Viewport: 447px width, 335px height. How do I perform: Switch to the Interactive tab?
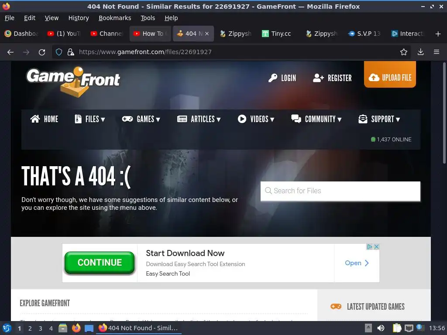tap(408, 34)
